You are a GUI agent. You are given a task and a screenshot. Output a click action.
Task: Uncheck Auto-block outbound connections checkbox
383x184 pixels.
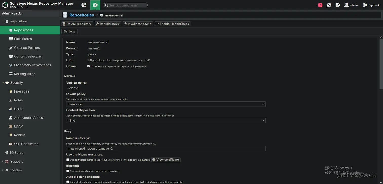coord(68,182)
